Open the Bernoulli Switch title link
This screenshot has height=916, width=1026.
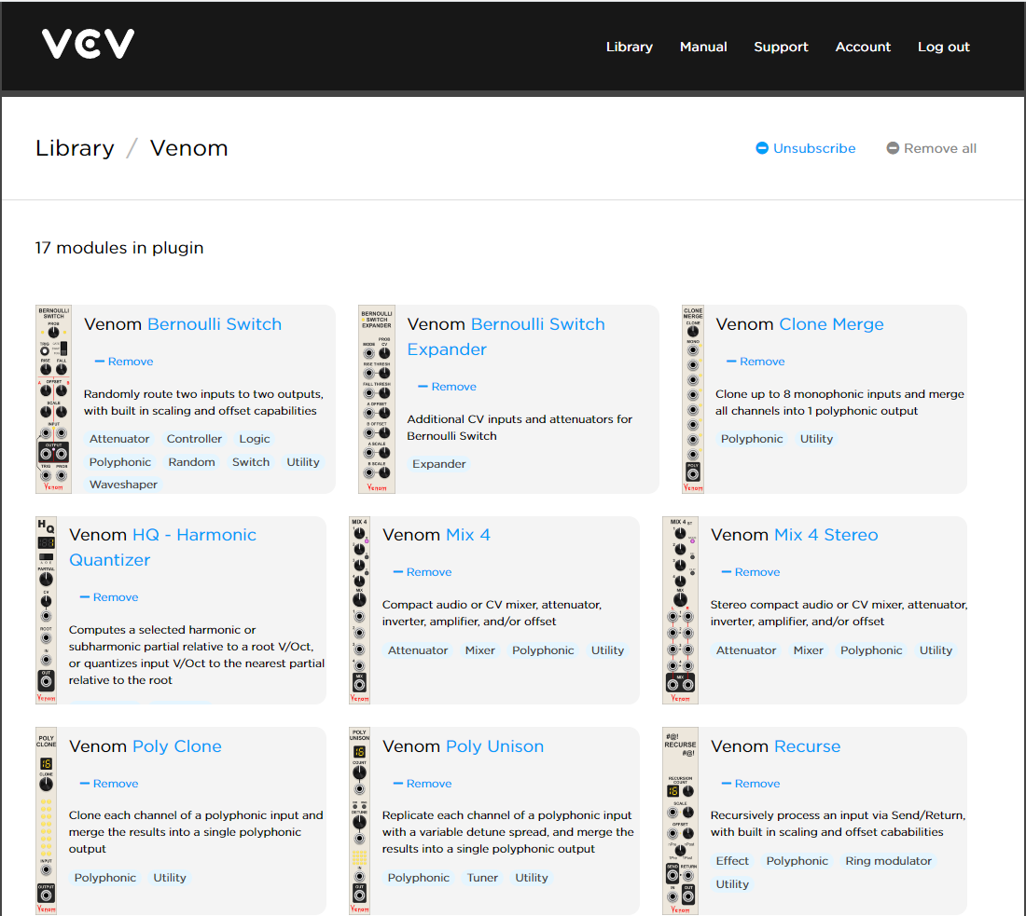(x=215, y=324)
